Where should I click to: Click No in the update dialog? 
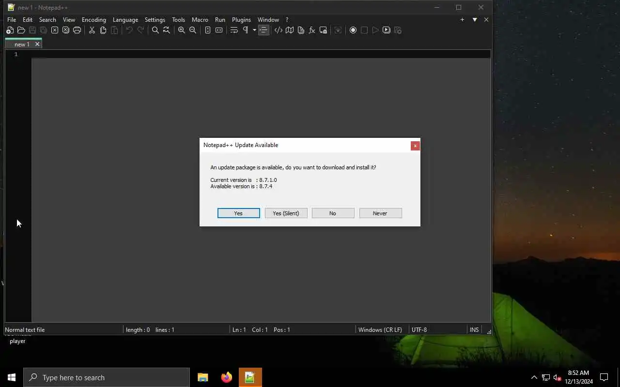pyautogui.click(x=333, y=213)
